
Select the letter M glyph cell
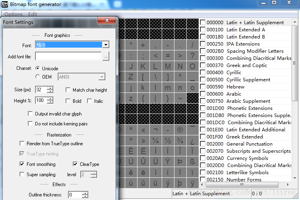(x=168, y=66)
